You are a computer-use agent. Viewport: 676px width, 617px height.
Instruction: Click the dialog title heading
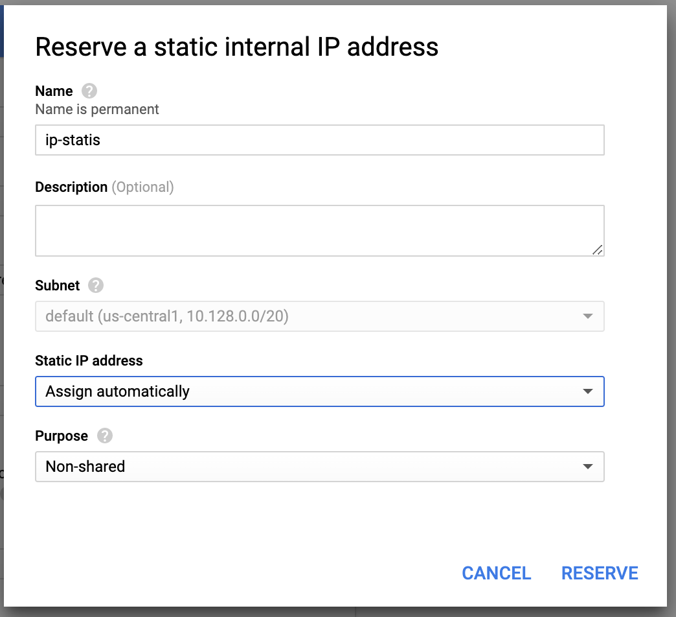[x=237, y=47]
